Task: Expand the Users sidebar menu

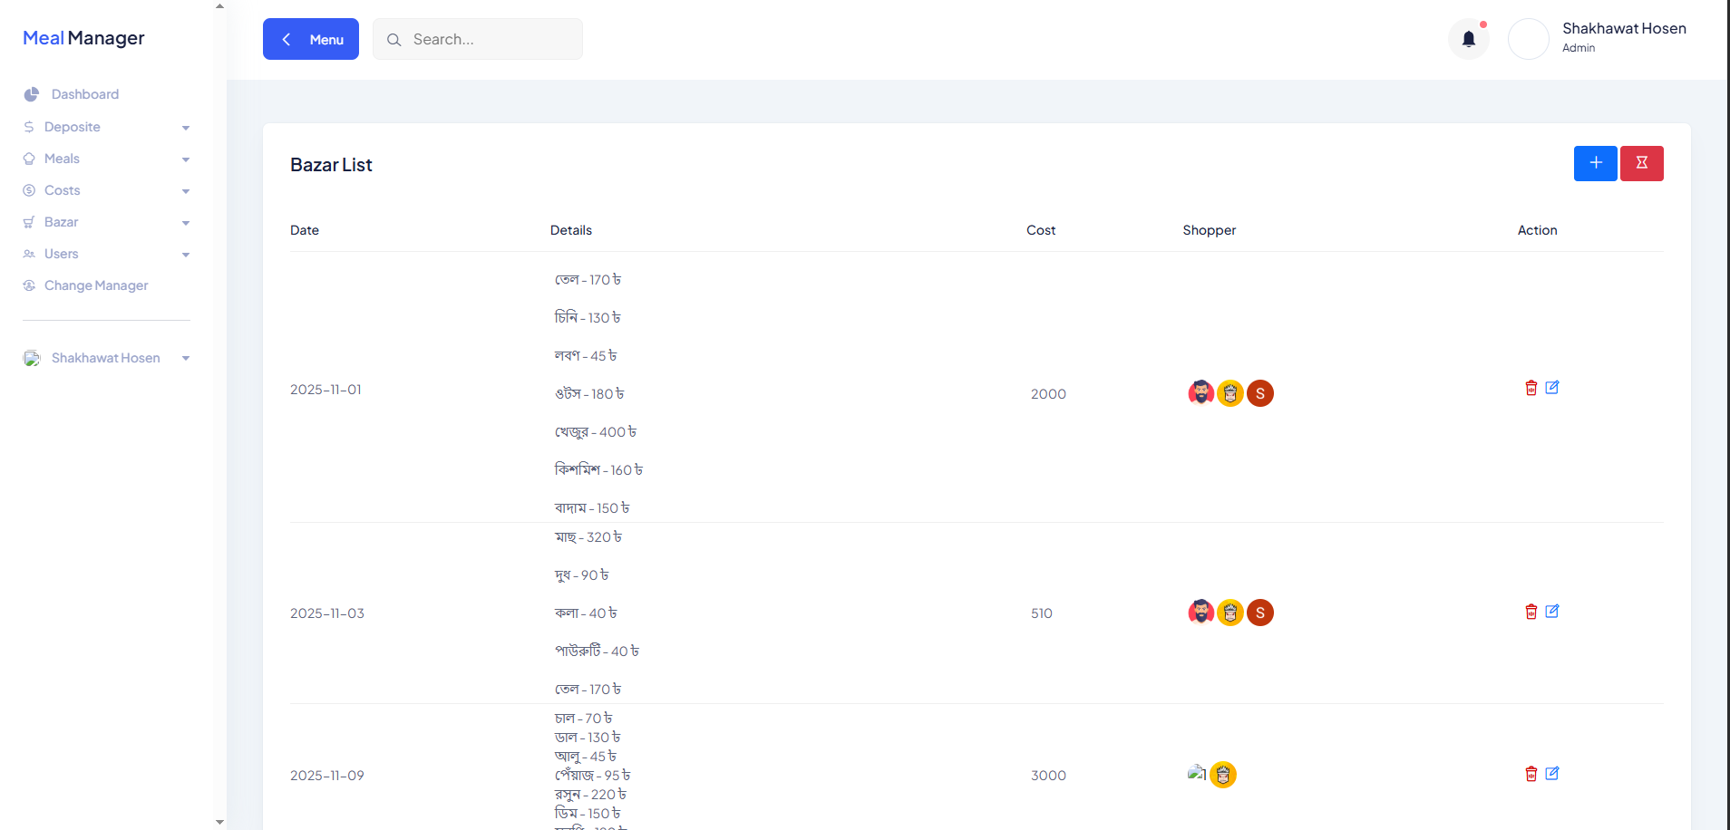Action: pos(106,254)
